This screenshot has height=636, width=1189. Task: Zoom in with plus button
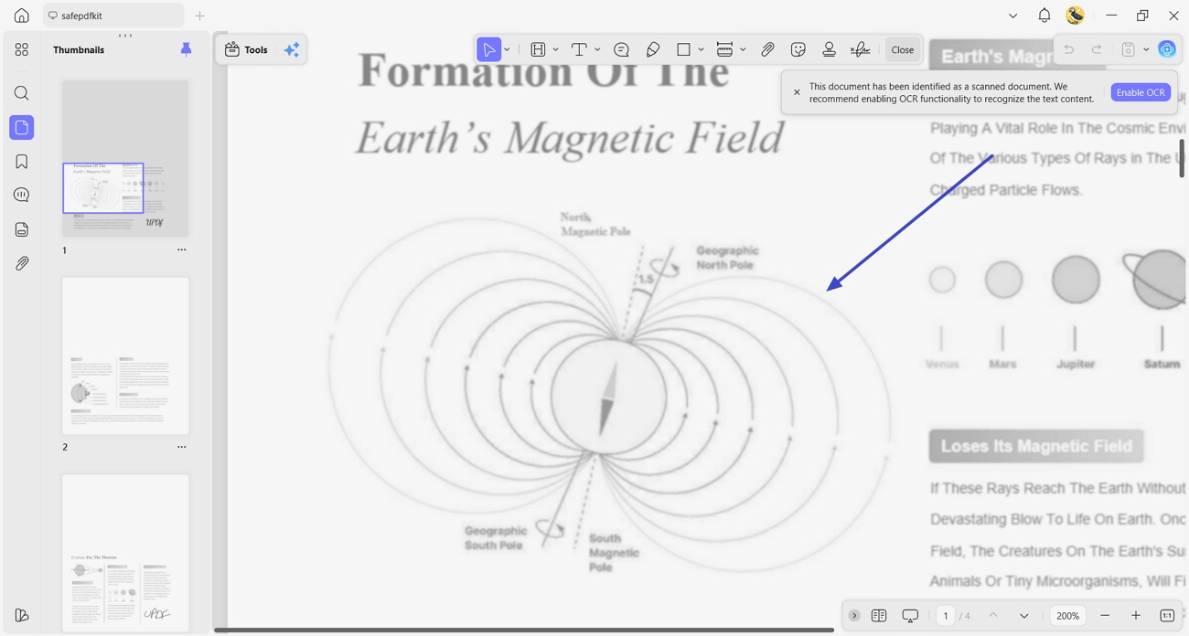tap(1136, 616)
